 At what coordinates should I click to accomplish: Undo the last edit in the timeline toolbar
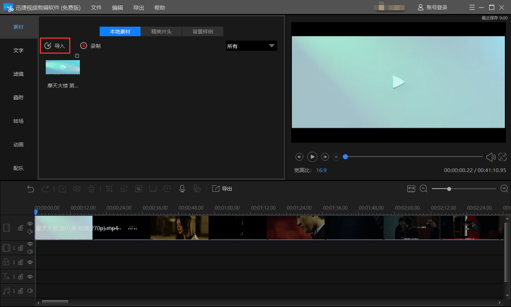tap(31, 189)
